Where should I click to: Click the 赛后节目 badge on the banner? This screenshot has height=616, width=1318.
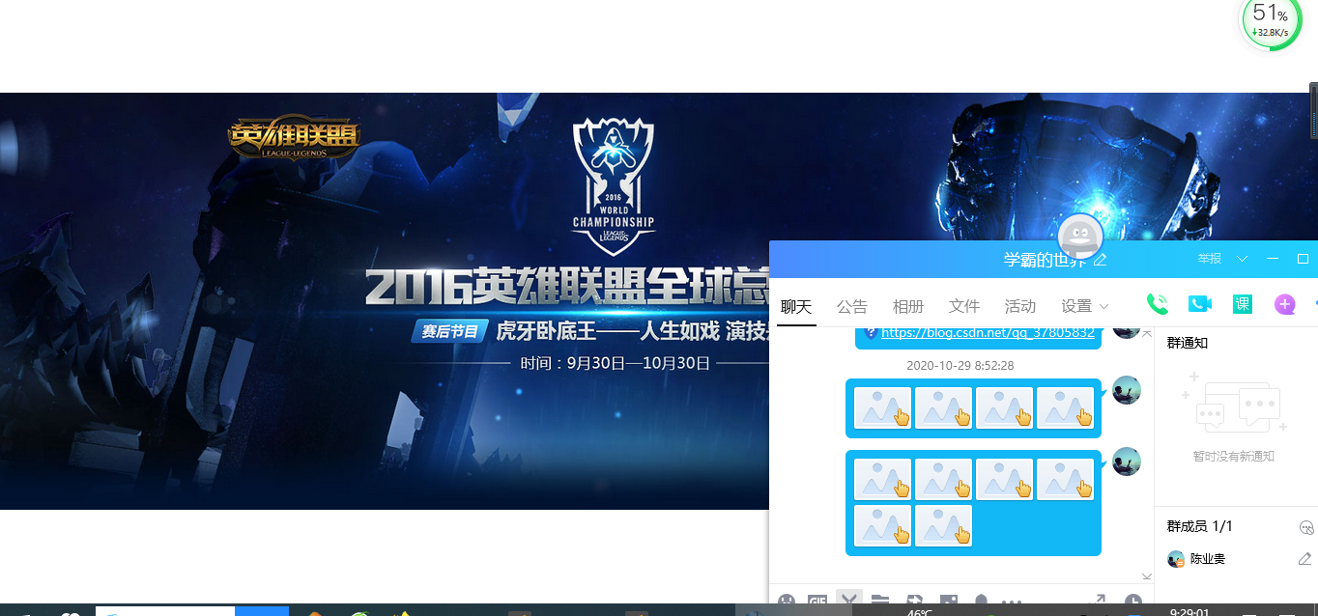(x=449, y=331)
